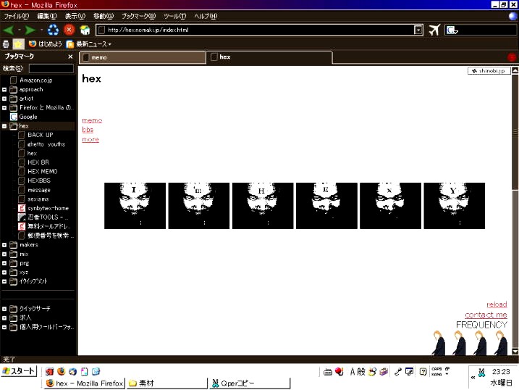Image resolution: width=519 pixels, height=390 pixels.
Task: Click the green Back arrow button
Action: tap(8, 30)
